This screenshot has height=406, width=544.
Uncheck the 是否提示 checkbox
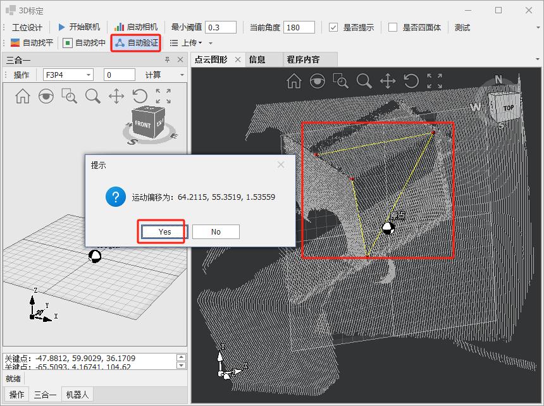tap(334, 27)
